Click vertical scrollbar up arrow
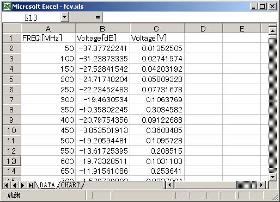280x202 pixels. [272, 30]
